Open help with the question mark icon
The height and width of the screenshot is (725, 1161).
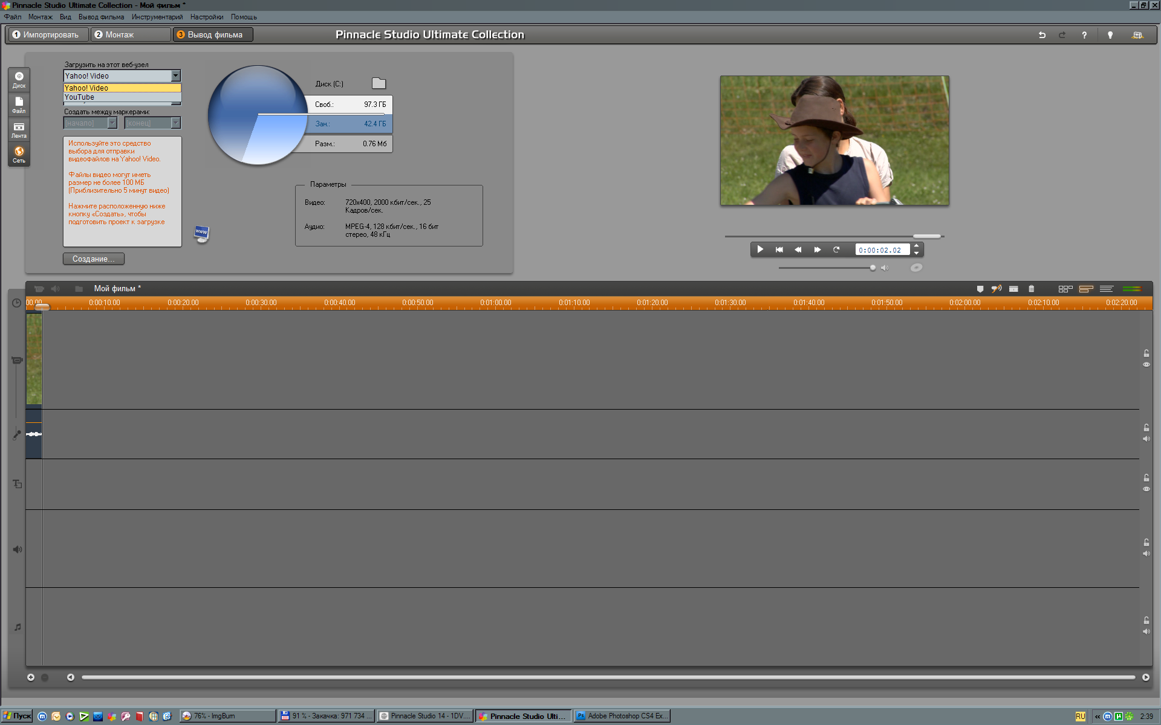pos(1084,35)
